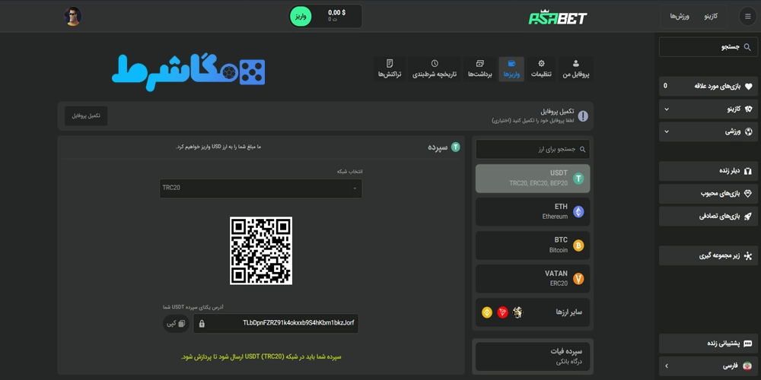Image resolution: width=761 pixels, height=380 pixels.
Task: Select the ETH Ethereum currency option
Action: [533, 211]
